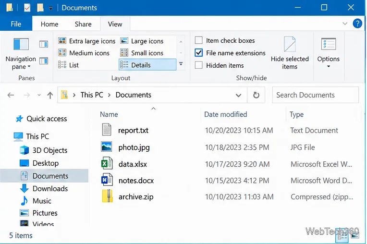Click This PC in address bar

click(92, 95)
